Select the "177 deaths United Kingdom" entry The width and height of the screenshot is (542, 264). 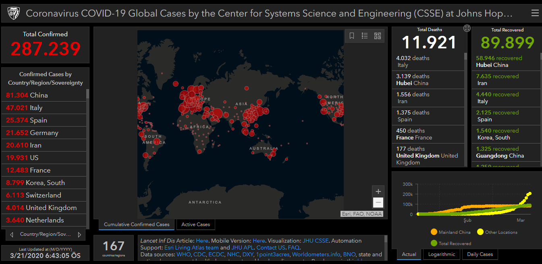click(x=428, y=155)
